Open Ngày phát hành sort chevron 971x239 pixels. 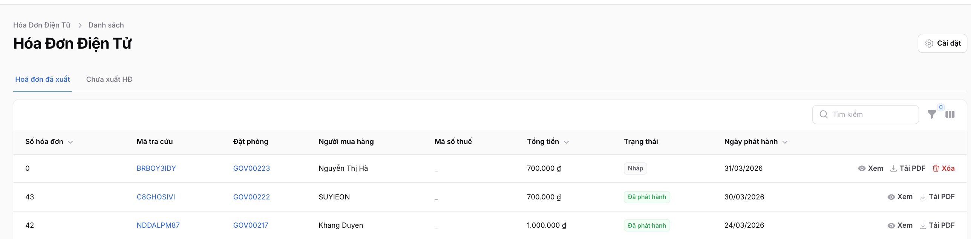(785, 142)
